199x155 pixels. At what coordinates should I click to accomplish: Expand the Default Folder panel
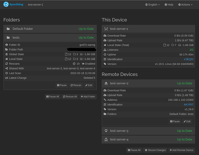pos(50,29)
